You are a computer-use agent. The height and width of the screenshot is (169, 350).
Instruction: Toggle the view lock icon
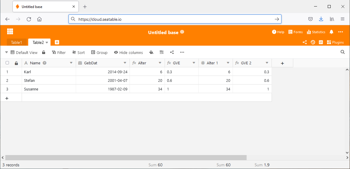(44, 52)
